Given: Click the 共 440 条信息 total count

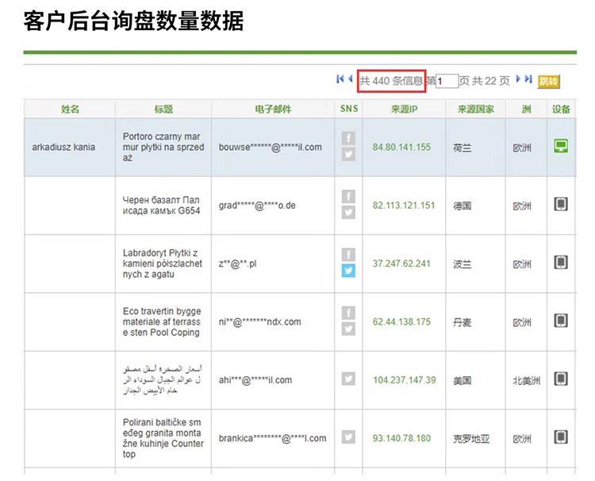Looking at the screenshot, I should 391,81.
